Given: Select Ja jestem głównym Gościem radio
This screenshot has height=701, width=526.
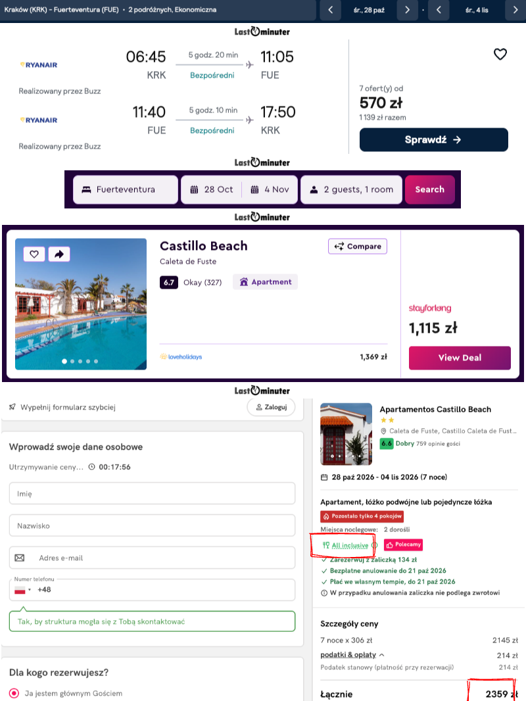Looking at the screenshot, I should pos(14,693).
